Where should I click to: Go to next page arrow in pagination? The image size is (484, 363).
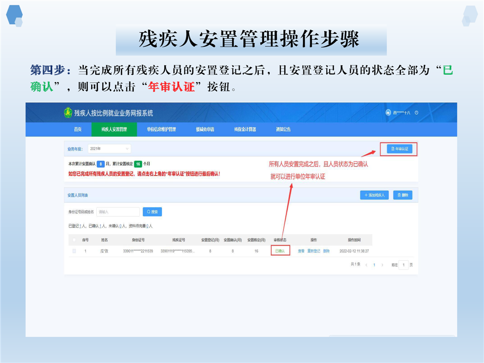click(382, 265)
